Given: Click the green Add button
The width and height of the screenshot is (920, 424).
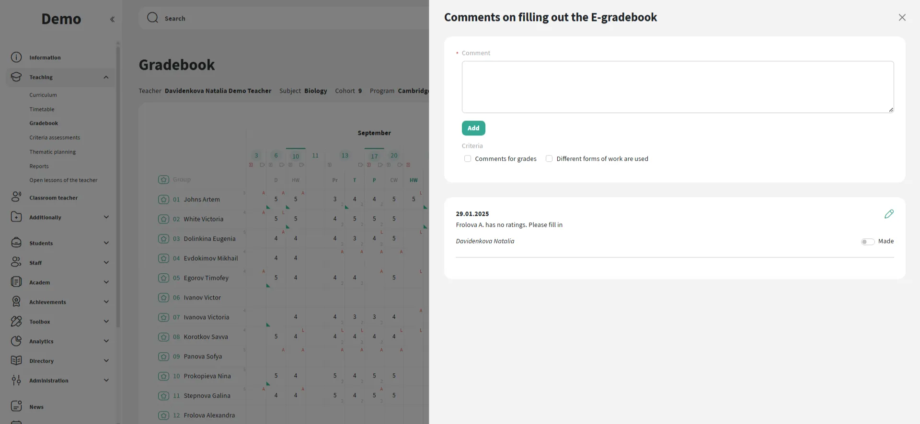Looking at the screenshot, I should (x=473, y=128).
